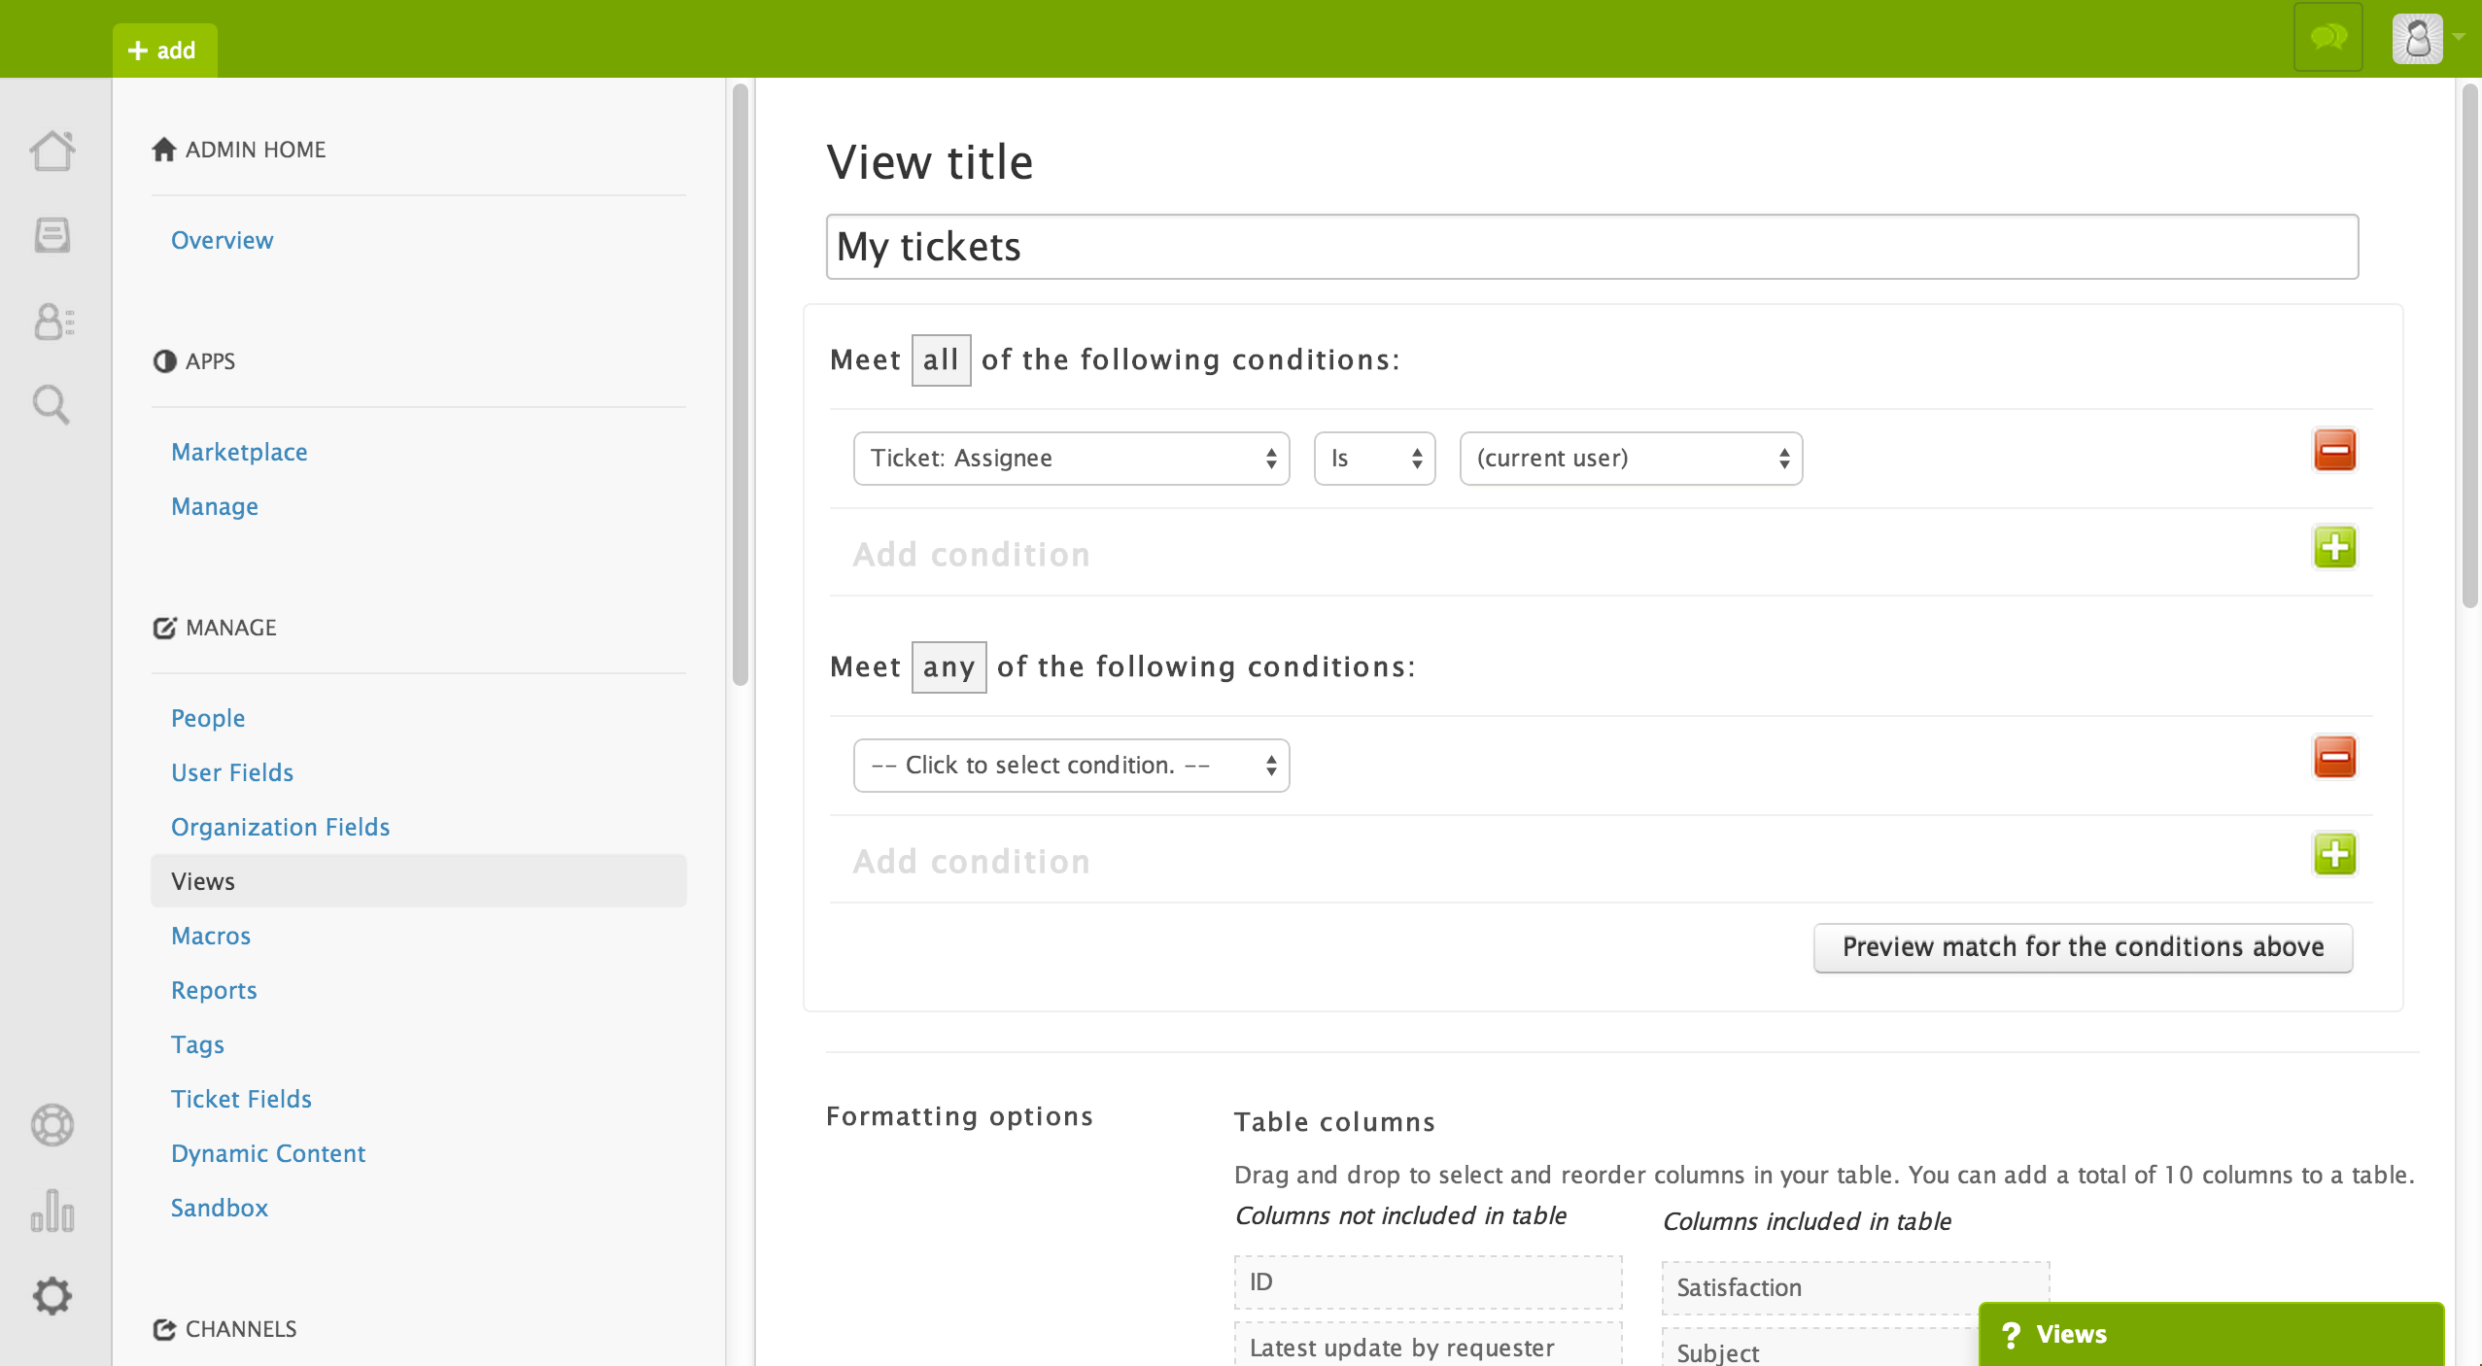Screen dimensions: 2482x1366
Task: Open the Views ticket list icon in left rail
Action: click(x=52, y=235)
